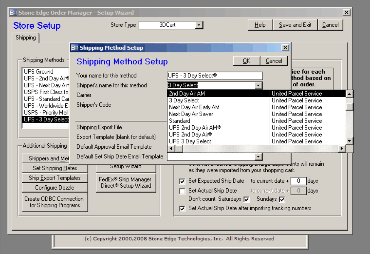
Task: Uncheck the Sundays don't-count checkbox
Action: (282, 200)
